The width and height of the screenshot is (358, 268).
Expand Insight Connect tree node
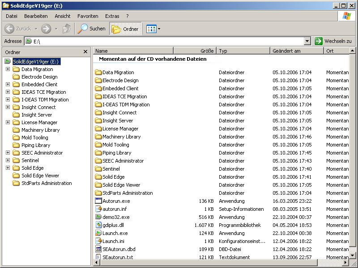point(8,107)
